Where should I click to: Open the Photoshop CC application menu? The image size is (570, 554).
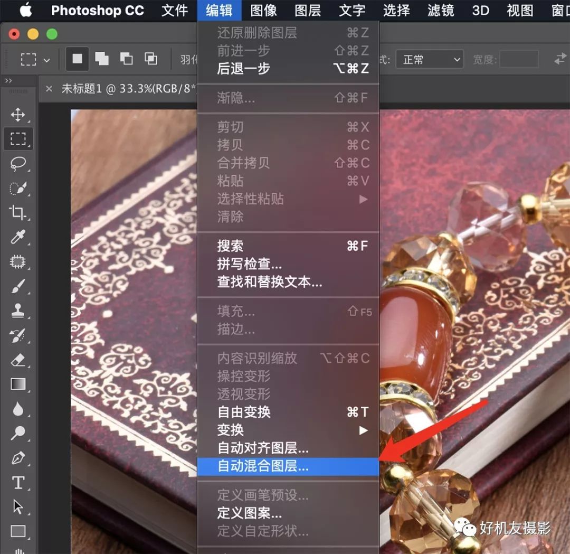coord(98,10)
